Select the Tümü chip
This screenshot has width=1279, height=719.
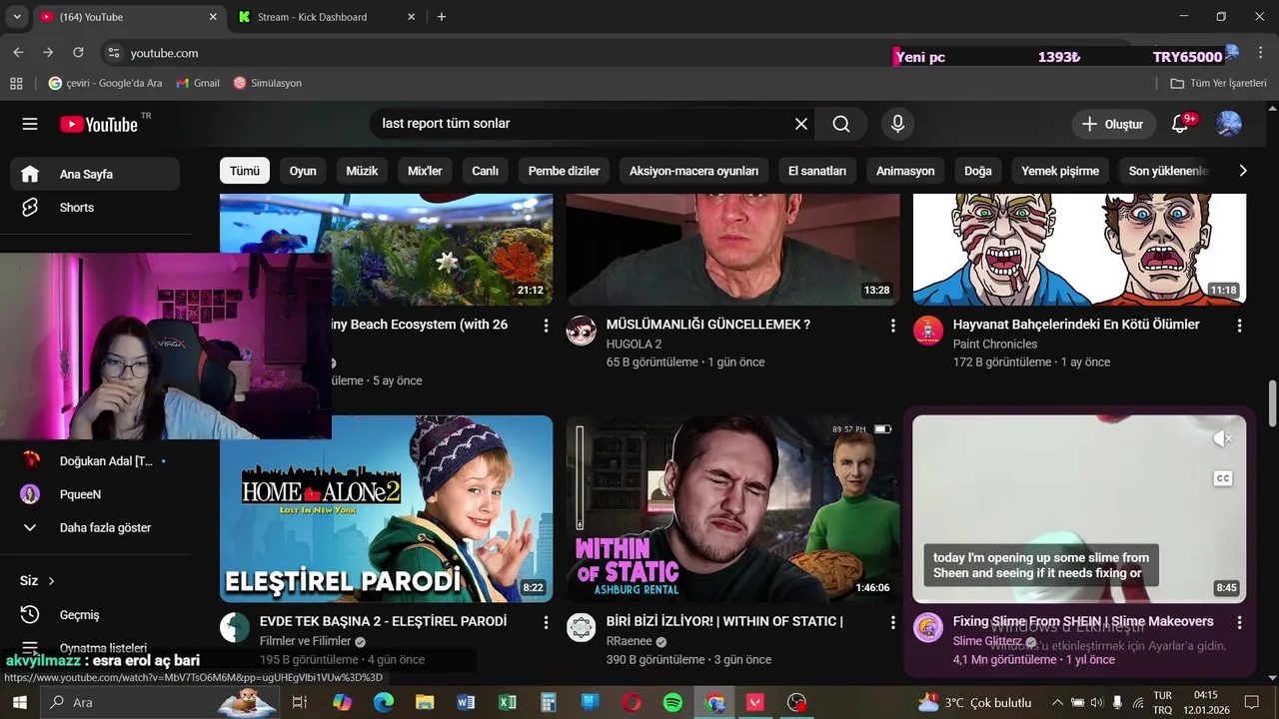pos(245,171)
